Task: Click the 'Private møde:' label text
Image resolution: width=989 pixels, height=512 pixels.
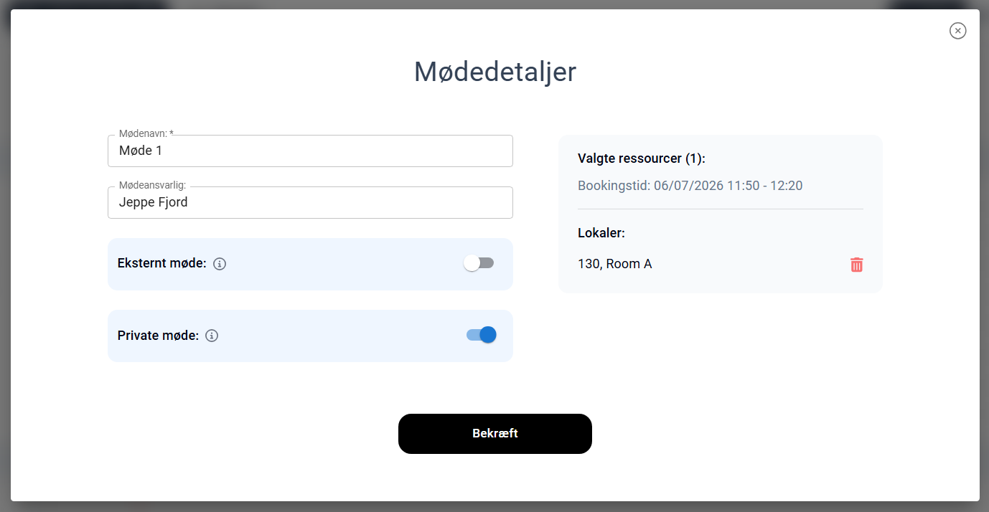Action: [x=158, y=335]
